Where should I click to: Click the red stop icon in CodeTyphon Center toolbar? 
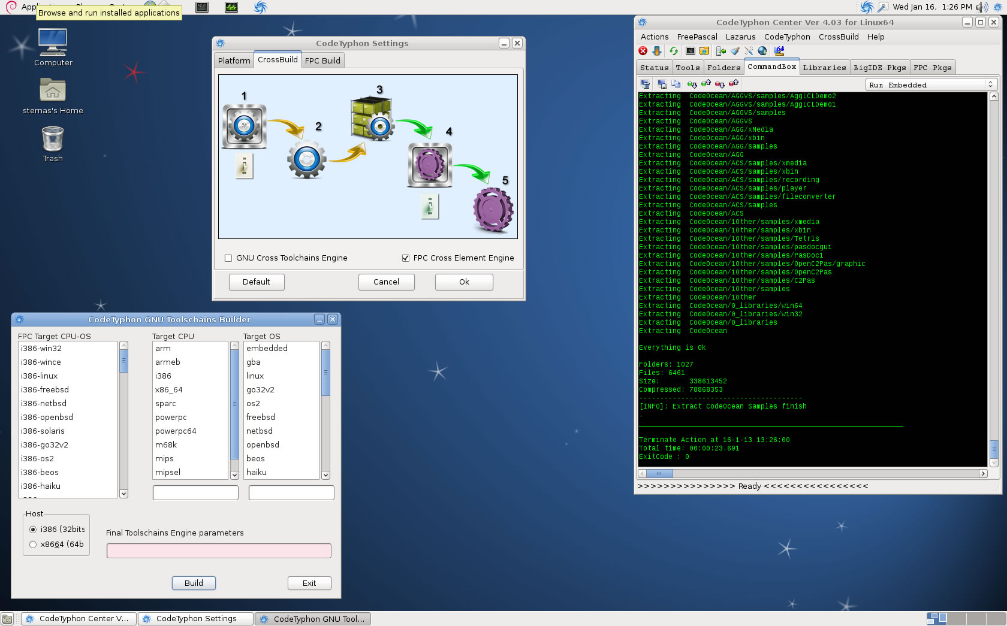click(x=643, y=51)
